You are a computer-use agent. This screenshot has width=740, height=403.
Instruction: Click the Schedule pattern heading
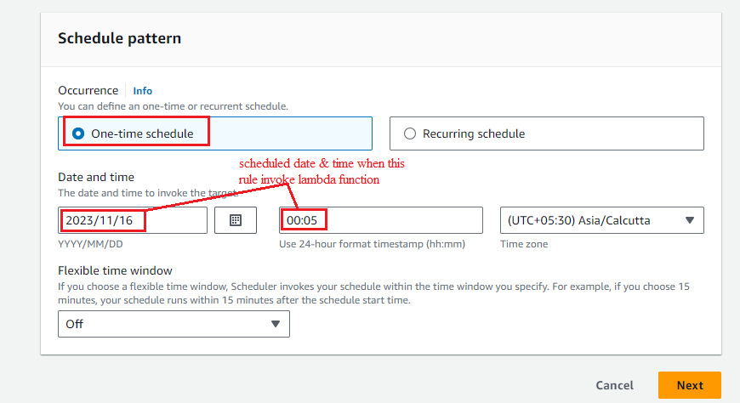pyautogui.click(x=119, y=38)
